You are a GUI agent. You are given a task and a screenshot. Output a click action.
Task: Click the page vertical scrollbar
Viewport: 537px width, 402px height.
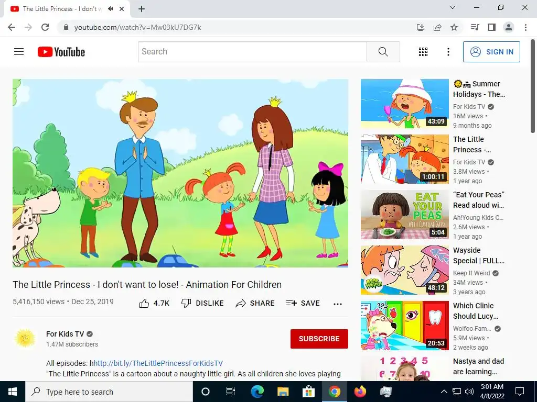click(x=533, y=85)
